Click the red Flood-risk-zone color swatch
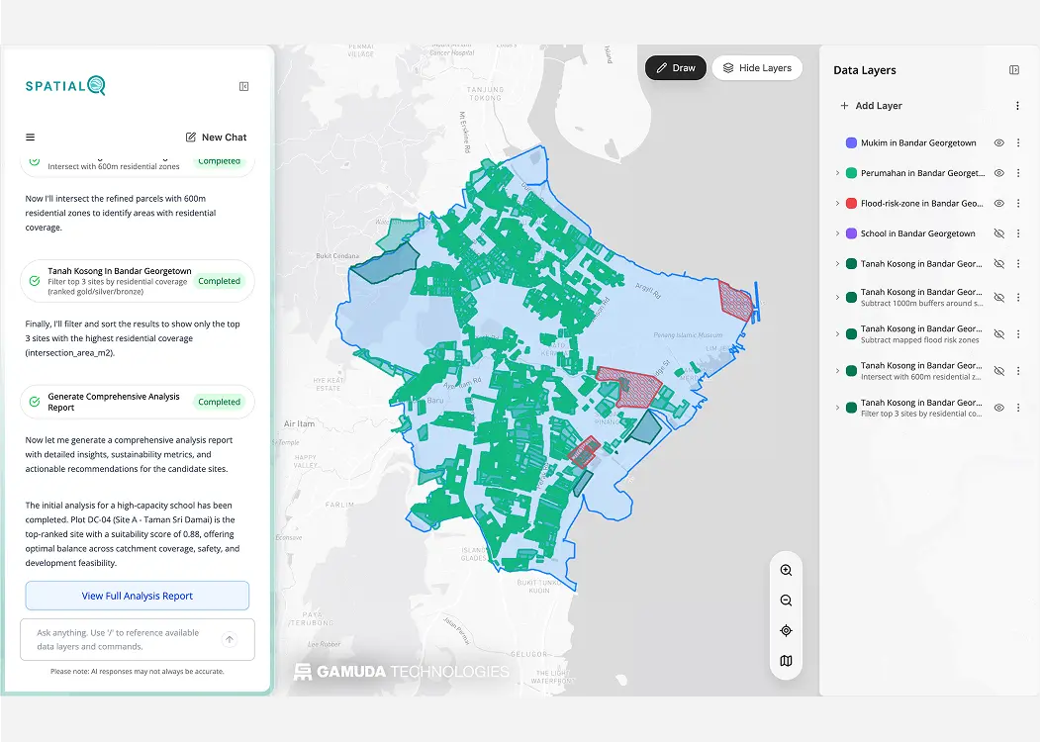The width and height of the screenshot is (1040, 742). click(851, 204)
